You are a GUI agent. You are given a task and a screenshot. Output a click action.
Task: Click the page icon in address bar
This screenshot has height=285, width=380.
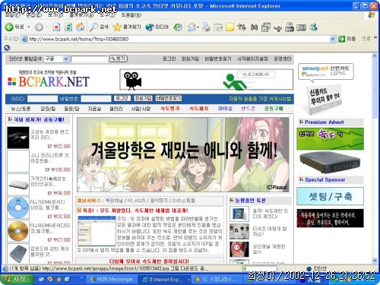[x=24, y=39]
